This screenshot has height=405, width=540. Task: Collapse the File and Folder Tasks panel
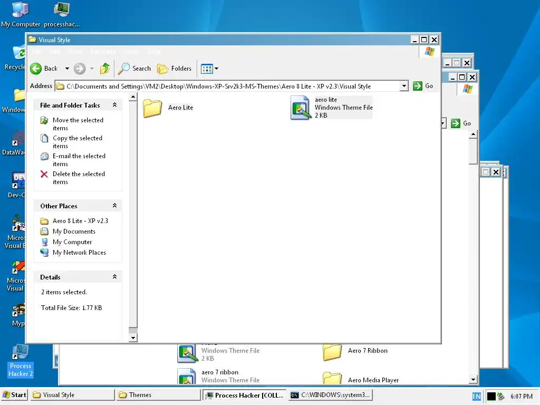click(x=114, y=105)
